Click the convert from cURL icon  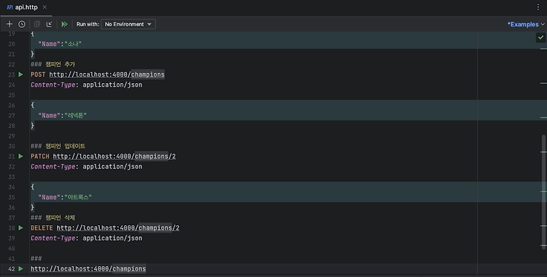coord(37,24)
